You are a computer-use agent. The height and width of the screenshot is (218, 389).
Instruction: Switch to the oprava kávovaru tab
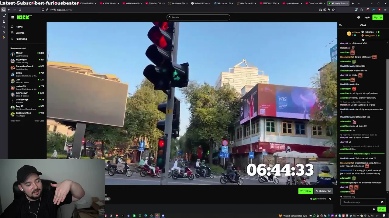pos(292,3)
